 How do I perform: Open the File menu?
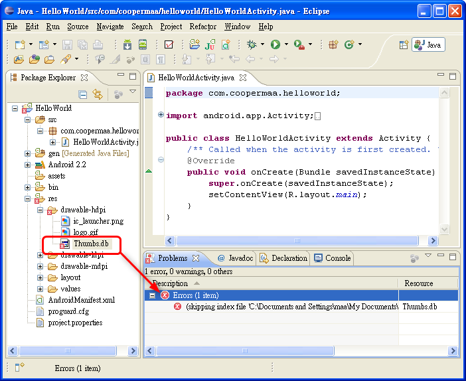[12, 27]
